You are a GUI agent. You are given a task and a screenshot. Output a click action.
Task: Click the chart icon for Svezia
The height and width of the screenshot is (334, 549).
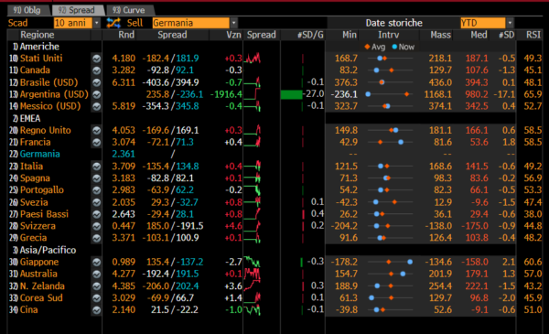click(96, 203)
